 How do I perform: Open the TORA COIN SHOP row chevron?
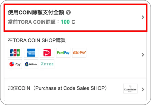pos(143,55)
